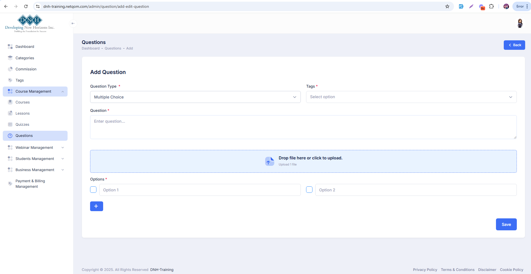Screen dimensions: 531x274
Task: Open the Tags select option dropdown
Action: 411,97
